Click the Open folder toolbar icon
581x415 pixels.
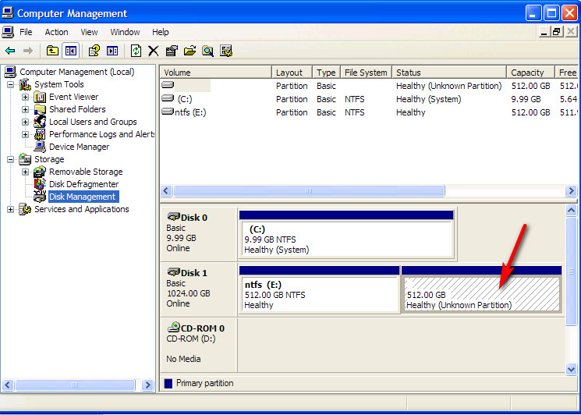190,51
